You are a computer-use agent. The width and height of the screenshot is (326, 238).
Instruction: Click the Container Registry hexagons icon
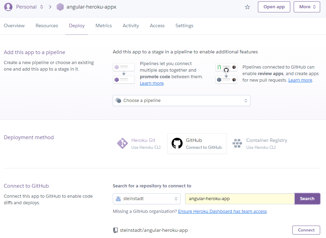click(237, 143)
